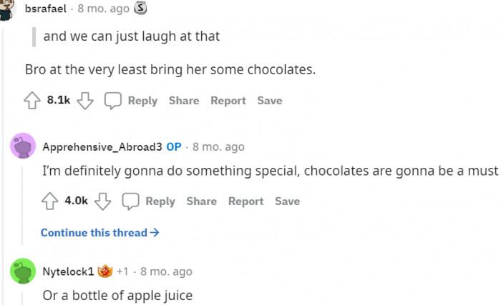
Task: Open Nytelock1's user profile link
Action: [x=68, y=271]
